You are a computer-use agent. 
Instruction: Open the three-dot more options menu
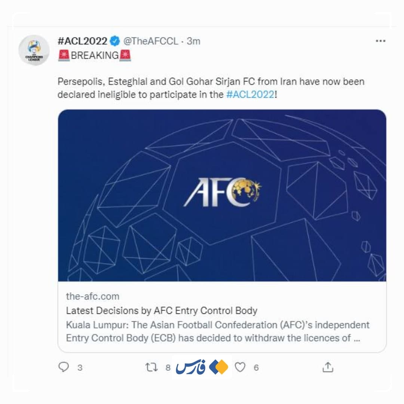[x=380, y=41]
